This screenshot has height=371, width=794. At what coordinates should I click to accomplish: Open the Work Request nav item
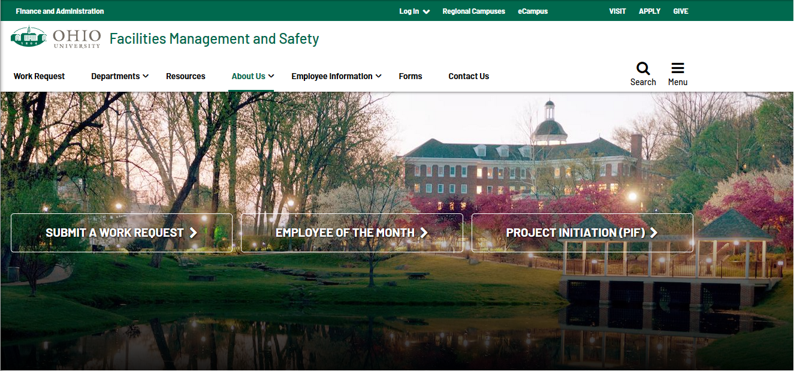39,76
